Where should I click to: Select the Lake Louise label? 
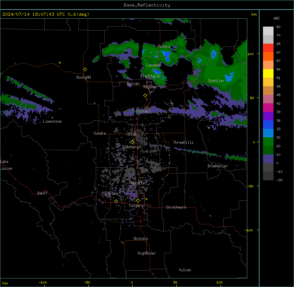pos(6,165)
